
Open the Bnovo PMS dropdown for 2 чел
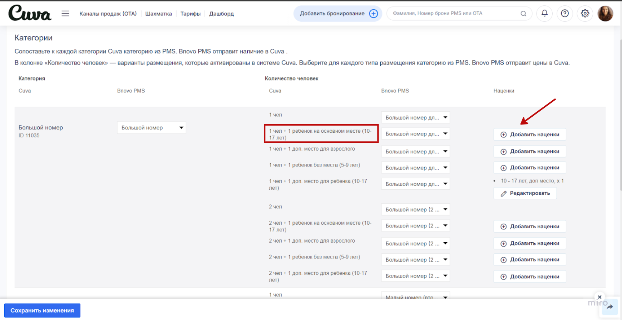pyautogui.click(x=415, y=209)
